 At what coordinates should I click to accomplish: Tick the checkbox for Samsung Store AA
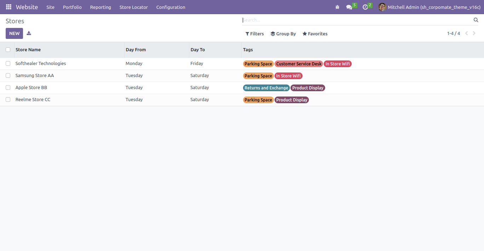pyautogui.click(x=8, y=76)
